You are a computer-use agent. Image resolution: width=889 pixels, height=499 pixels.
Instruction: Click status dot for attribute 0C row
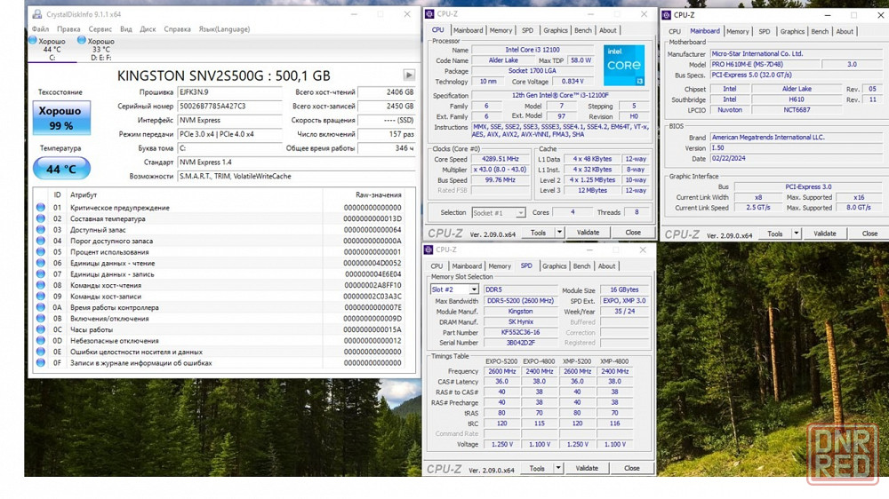pos(41,329)
